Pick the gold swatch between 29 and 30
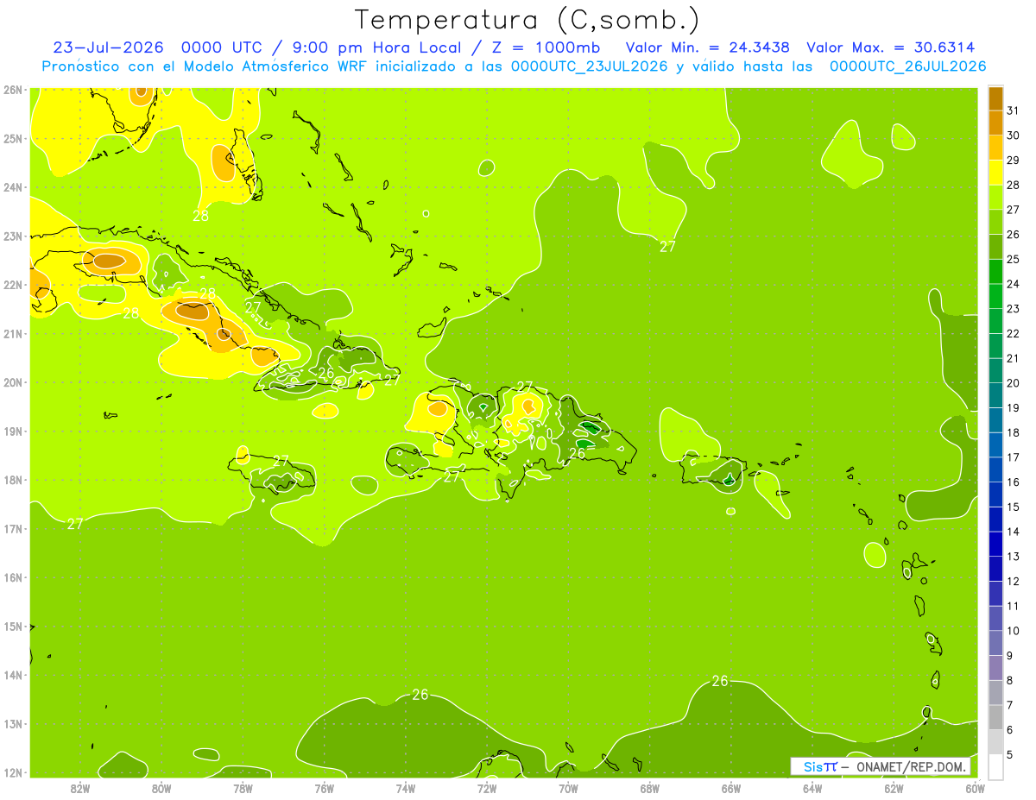The width and height of the screenshot is (1036, 800). point(995,148)
